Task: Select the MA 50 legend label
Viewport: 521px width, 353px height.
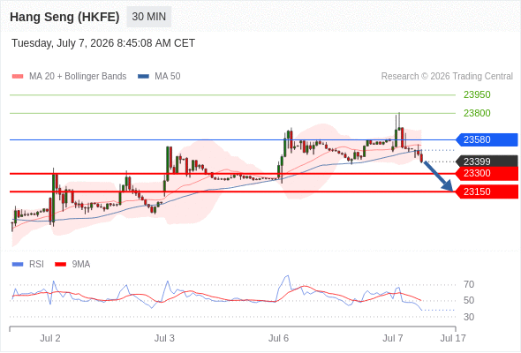Action: (x=168, y=77)
